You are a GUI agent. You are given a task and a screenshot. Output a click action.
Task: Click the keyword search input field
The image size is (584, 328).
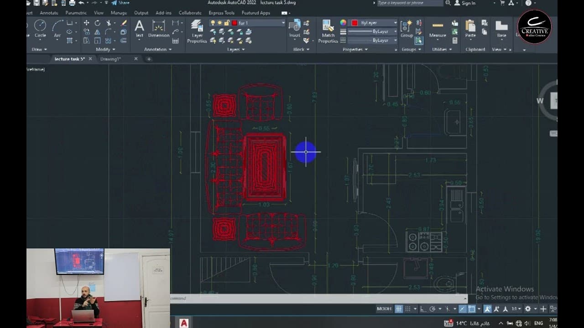(x=409, y=3)
